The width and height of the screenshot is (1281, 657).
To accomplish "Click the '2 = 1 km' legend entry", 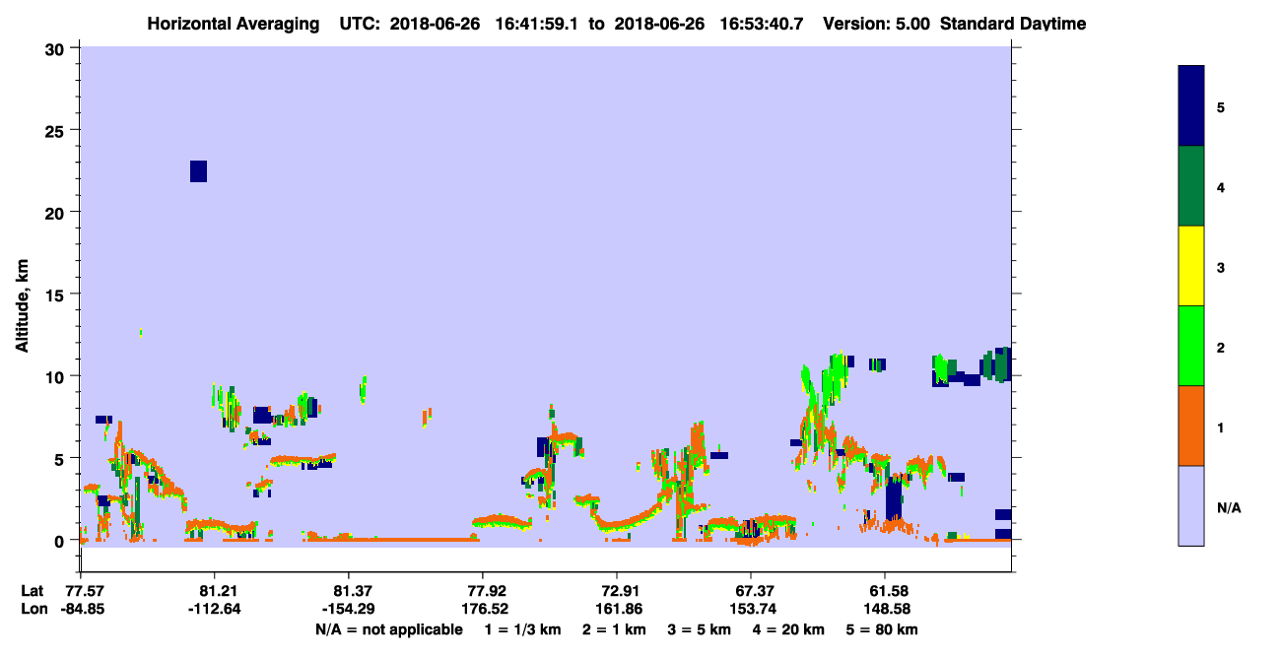I will click(615, 629).
